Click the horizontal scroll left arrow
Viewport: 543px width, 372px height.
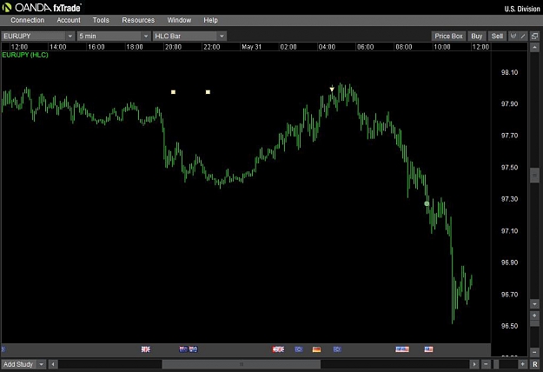coord(53,364)
